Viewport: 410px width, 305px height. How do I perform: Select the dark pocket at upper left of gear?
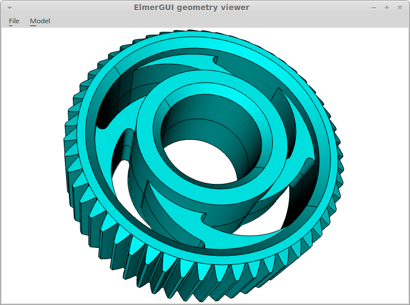pos(112,102)
